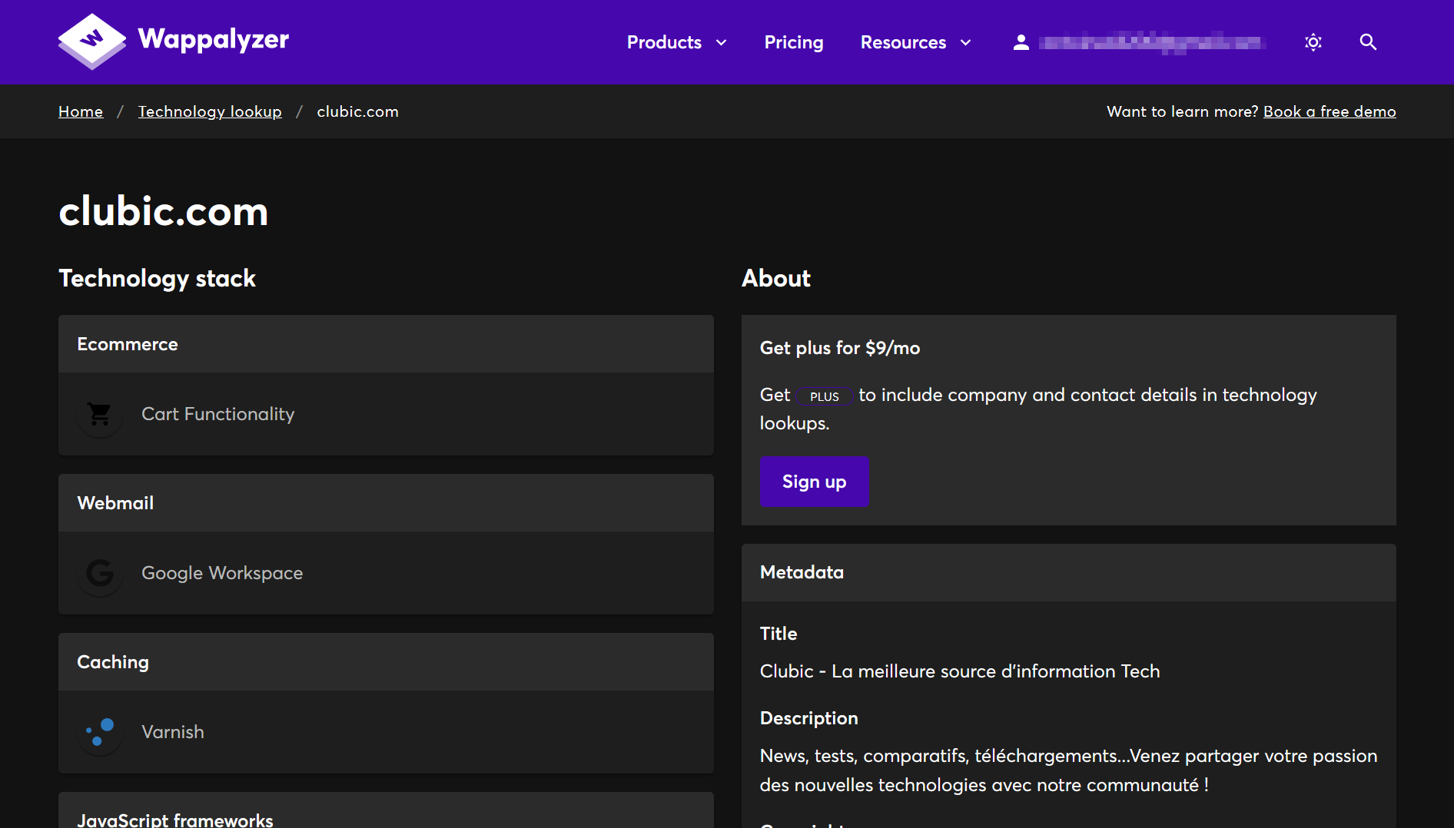This screenshot has height=828, width=1454.
Task: Open Varnish technology link
Action: 173,732
